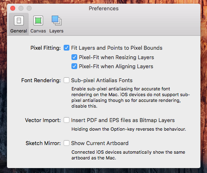
Task: Close the Preferences window with red button
Action: pyautogui.click(x=13, y=8)
